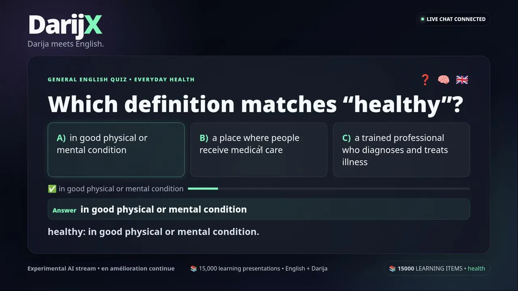The width and height of the screenshot is (518, 291).
Task: Click the books icon in the learning items badge
Action: tap(392, 268)
